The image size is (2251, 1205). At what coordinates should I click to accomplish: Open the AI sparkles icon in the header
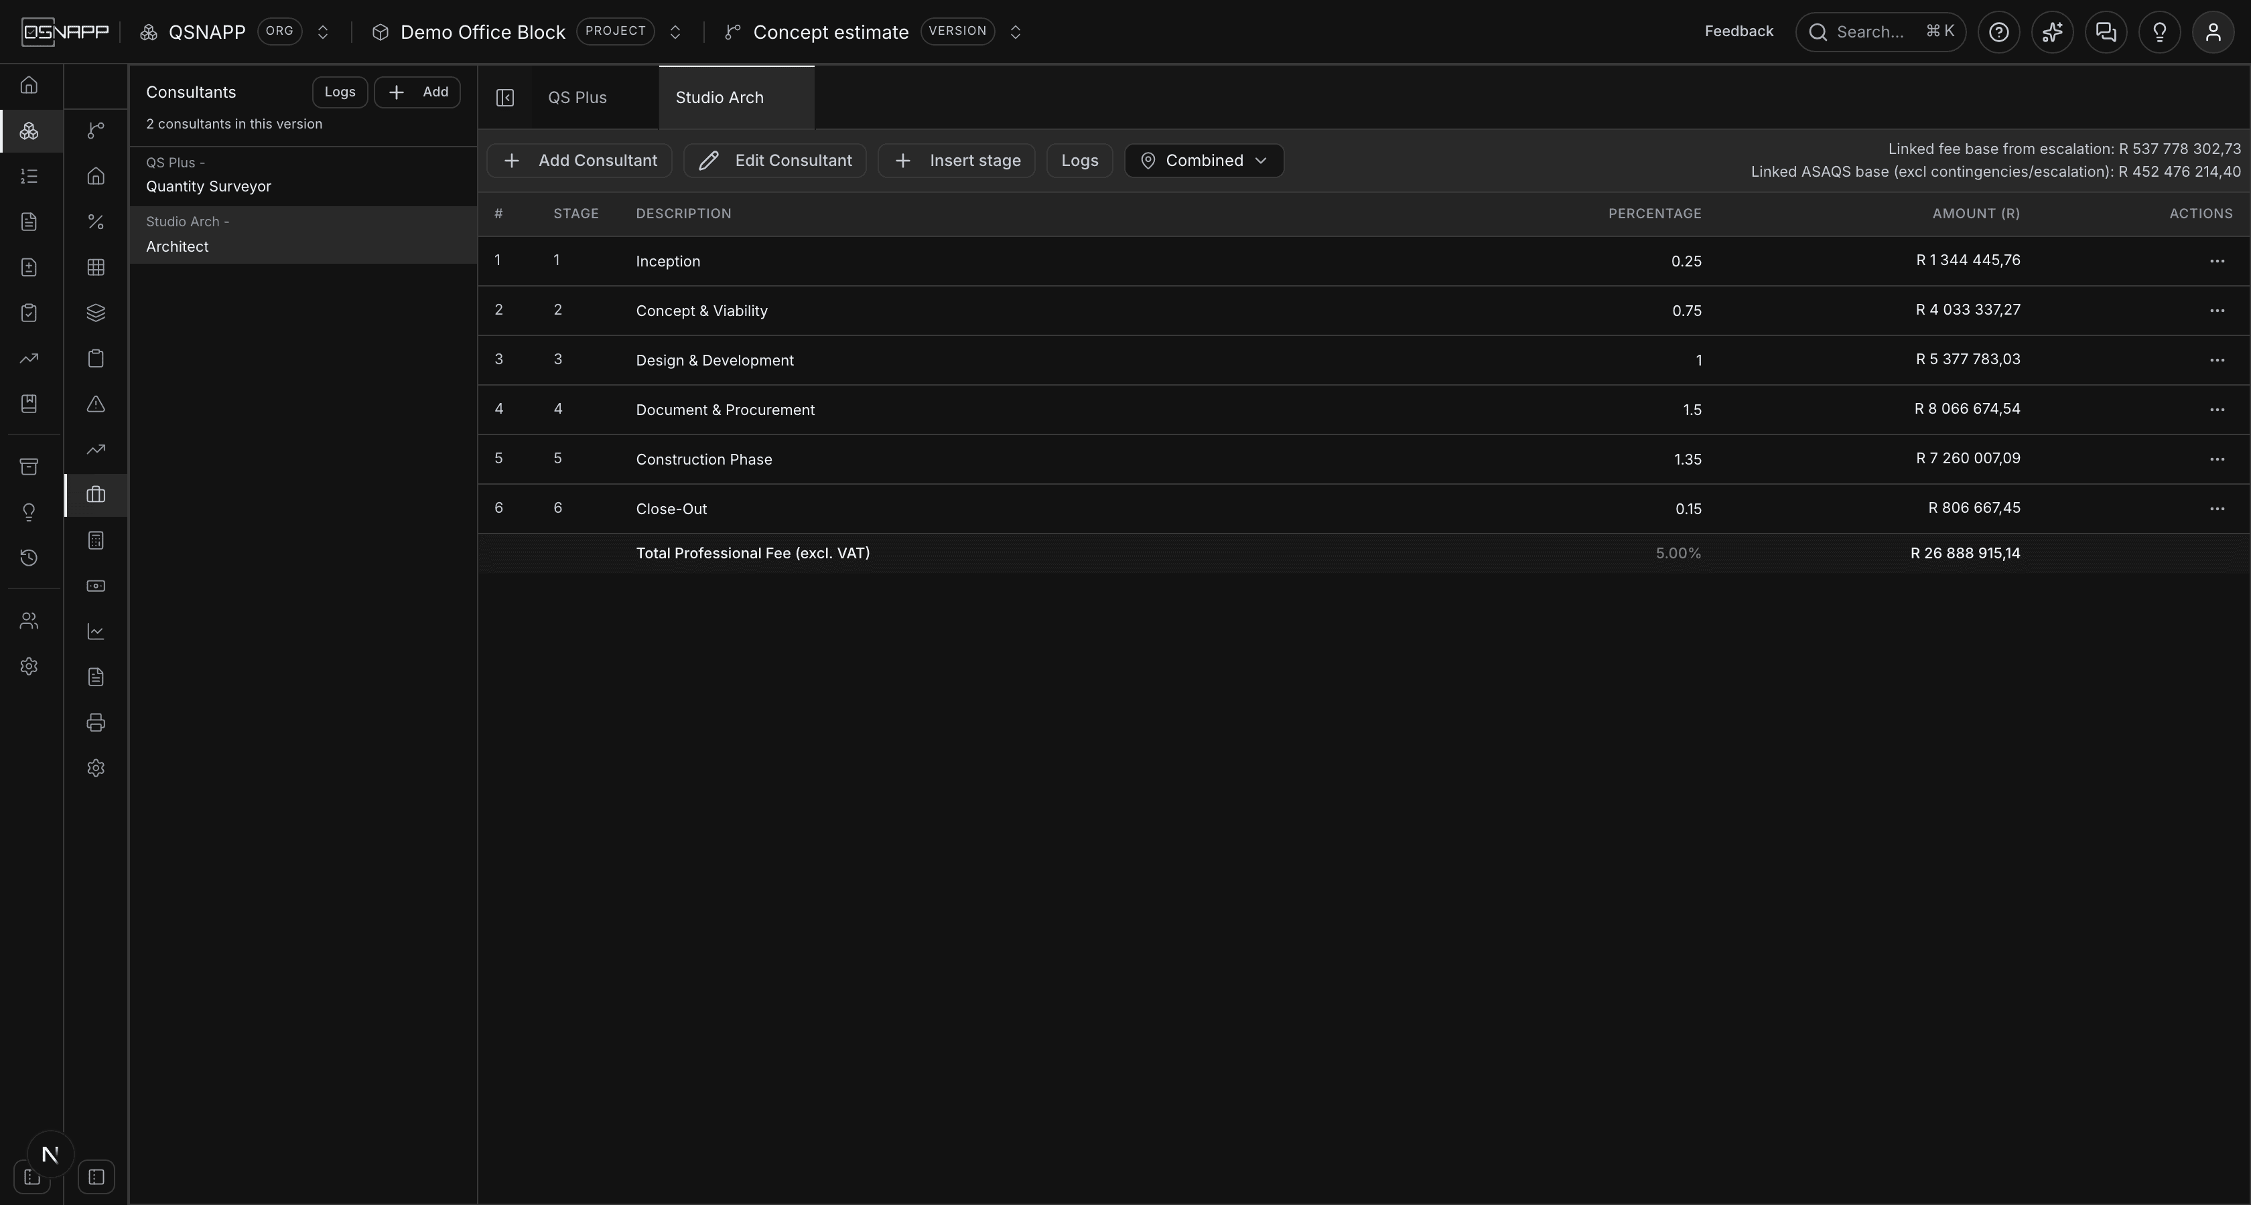point(2053,32)
